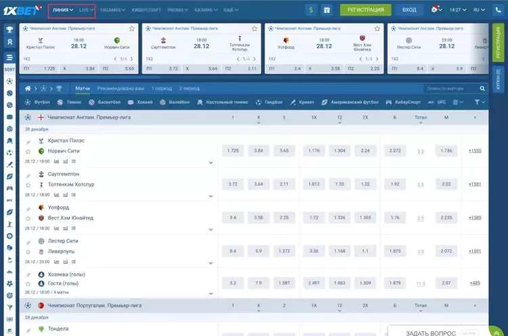Star the Вест Хэм Юнайтед match row
Viewport: 508px width, 336px height.
tap(28, 218)
